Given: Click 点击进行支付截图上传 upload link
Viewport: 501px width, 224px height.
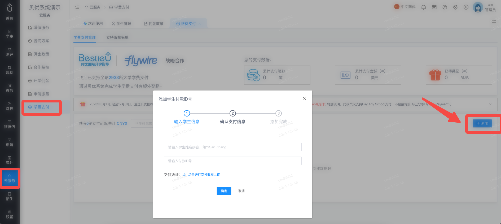Looking at the screenshot, I should click(x=204, y=175).
